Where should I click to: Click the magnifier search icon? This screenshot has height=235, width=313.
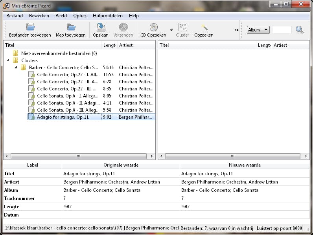(x=299, y=30)
